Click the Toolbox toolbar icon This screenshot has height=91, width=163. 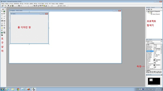pyautogui.click(x=42, y=6)
